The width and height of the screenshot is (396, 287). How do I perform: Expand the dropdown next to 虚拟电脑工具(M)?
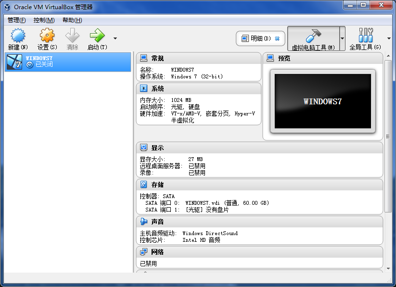point(342,38)
